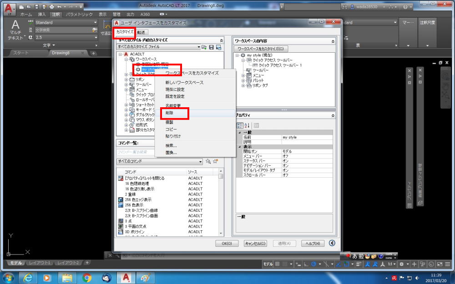
Task: Switch to the レイアウト1 layout tab
Action: pos(40,263)
